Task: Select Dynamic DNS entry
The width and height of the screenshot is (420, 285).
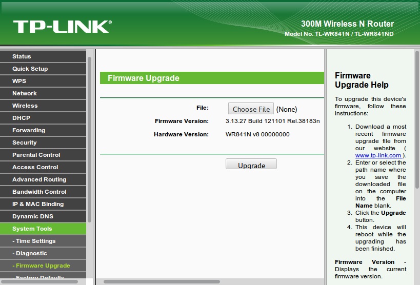Action: pyautogui.click(x=43, y=217)
